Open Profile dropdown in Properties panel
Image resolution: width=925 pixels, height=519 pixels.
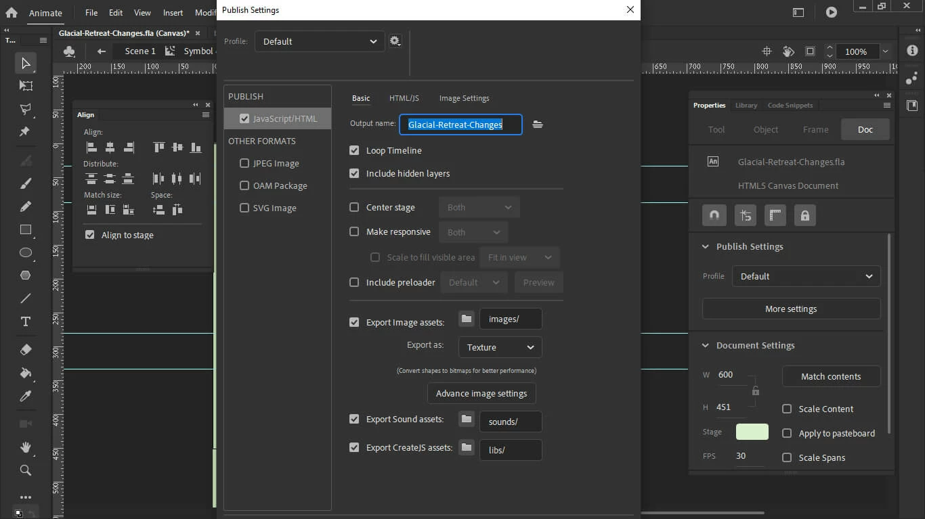[806, 276]
